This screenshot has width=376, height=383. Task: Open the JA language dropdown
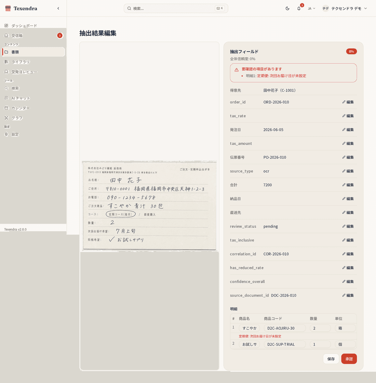pos(311,8)
